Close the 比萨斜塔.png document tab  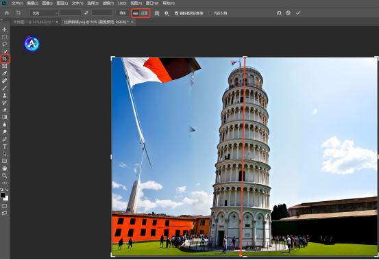[x=132, y=22]
